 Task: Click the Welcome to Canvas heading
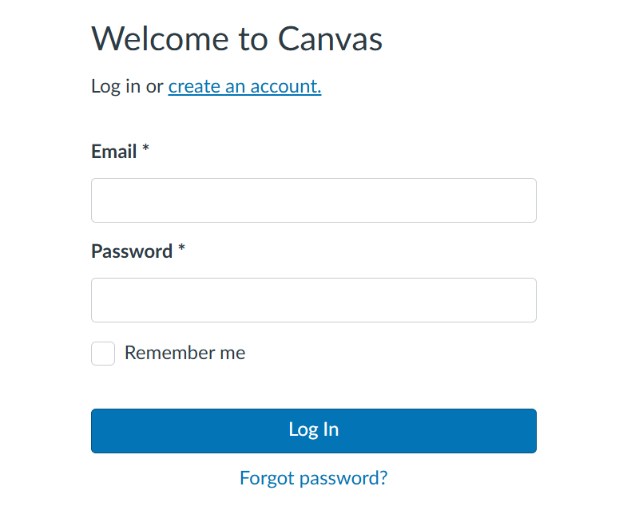click(236, 39)
